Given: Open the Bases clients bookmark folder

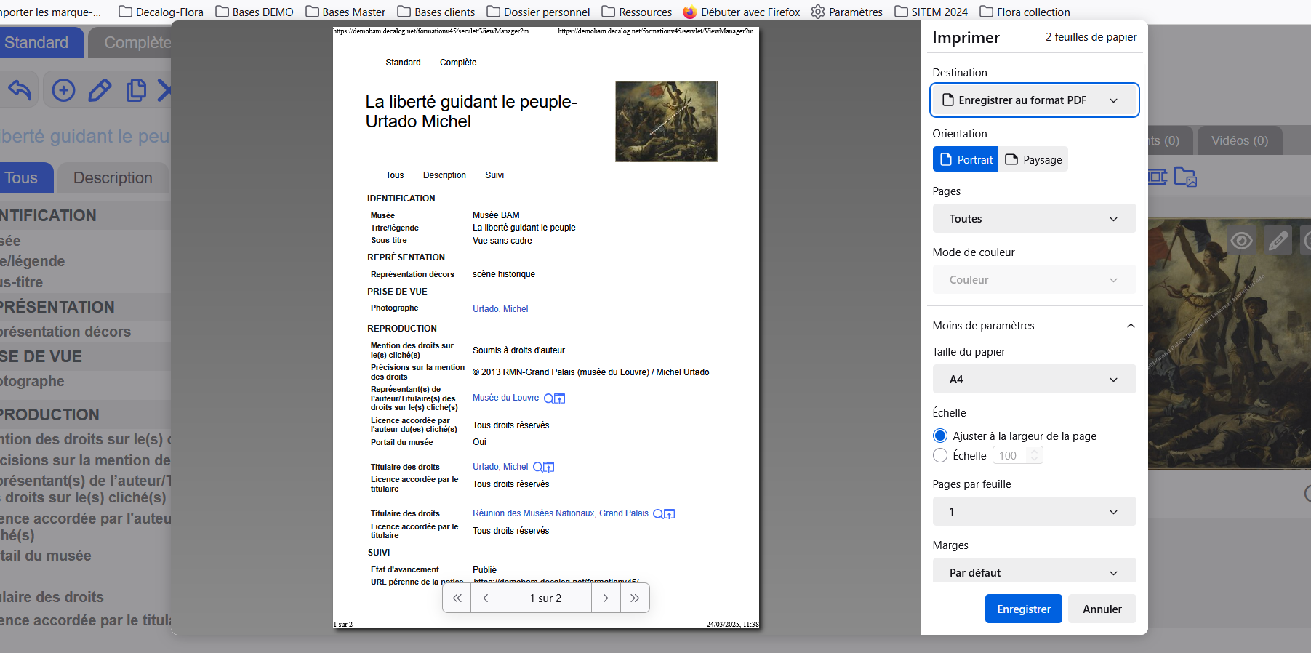Looking at the screenshot, I should tap(436, 12).
